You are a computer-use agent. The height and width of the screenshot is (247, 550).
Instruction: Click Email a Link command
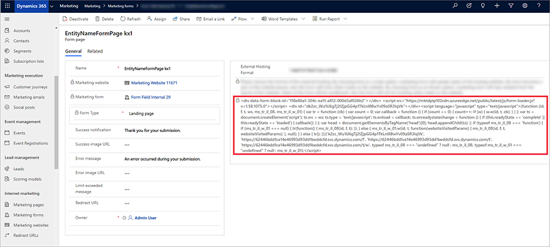pyautogui.click(x=210, y=19)
